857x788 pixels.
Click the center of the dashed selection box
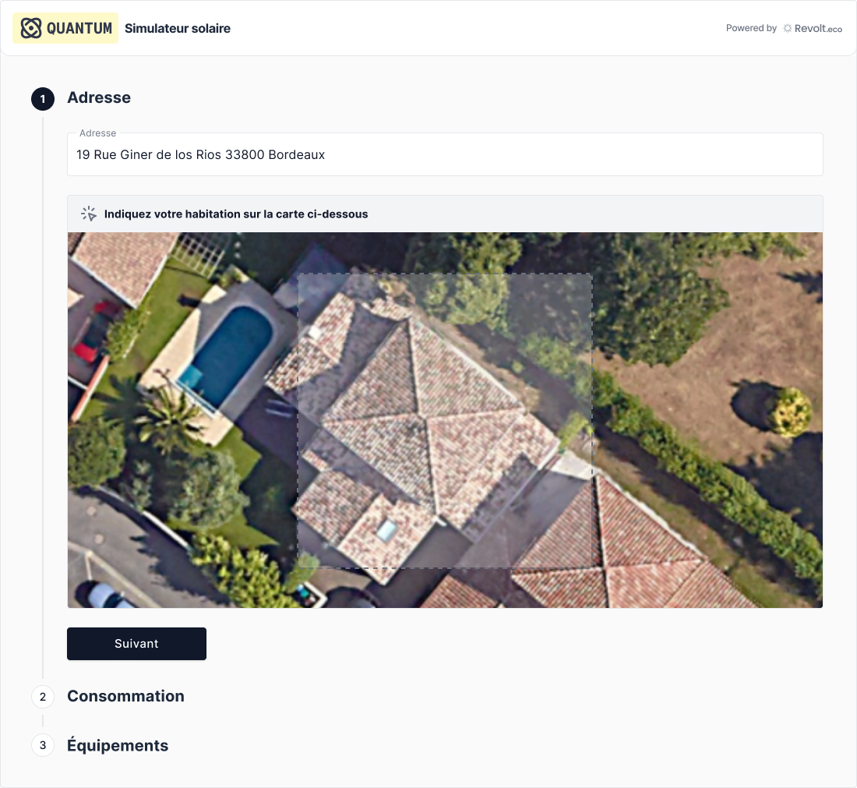click(x=445, y=421)
